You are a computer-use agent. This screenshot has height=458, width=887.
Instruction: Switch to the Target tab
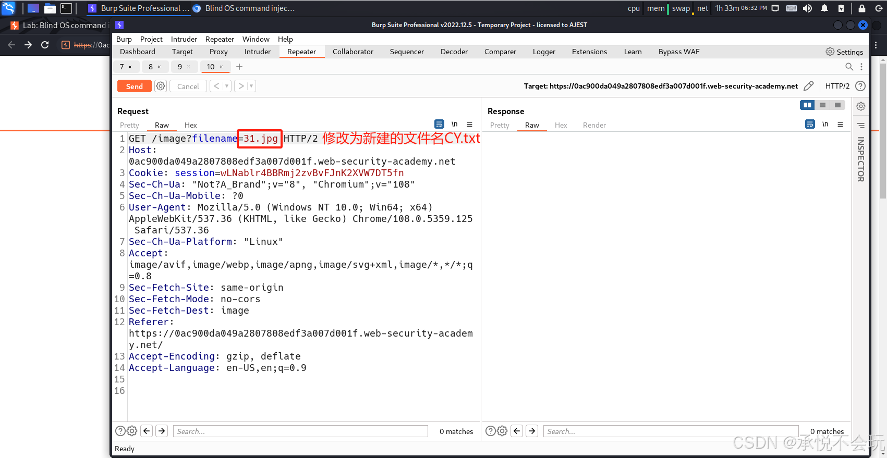pos(183,52)
